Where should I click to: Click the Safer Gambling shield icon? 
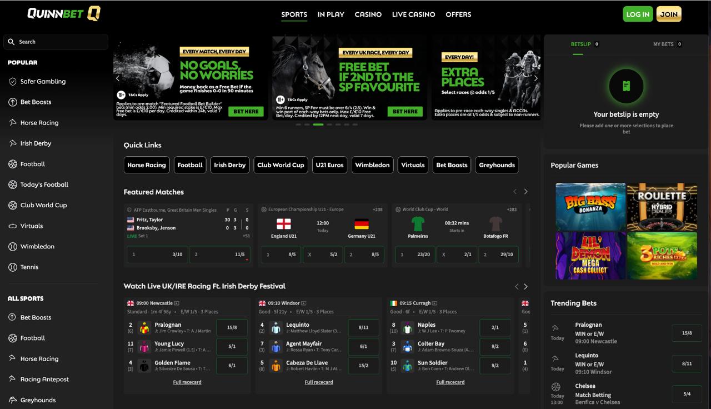[13, 82]
